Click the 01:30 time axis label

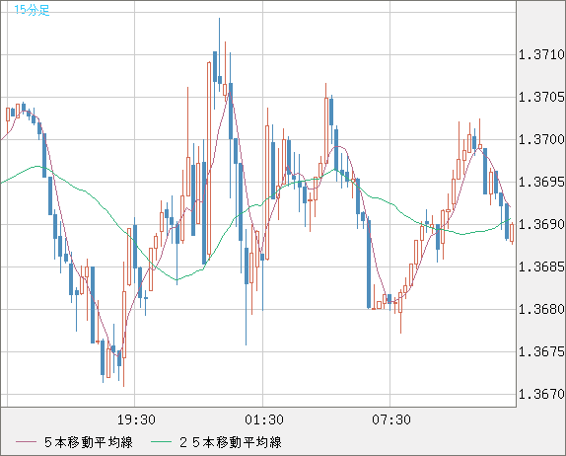[x=264, y=419]
